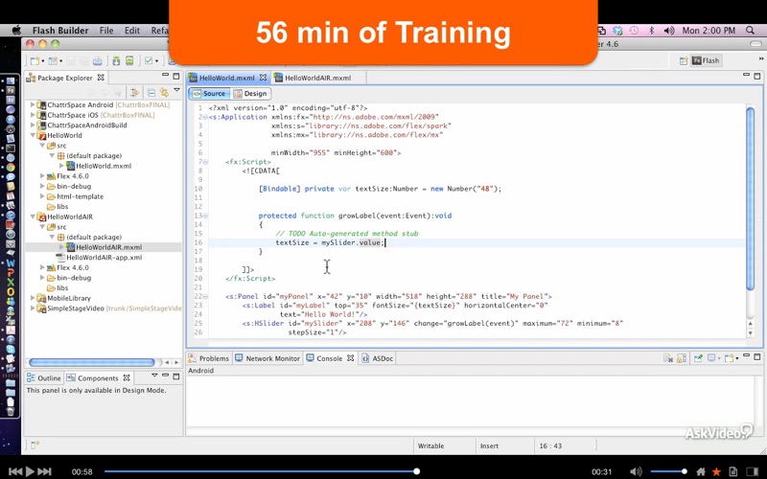Click the Export Release Build icon
This screenshot has height=479, width=767.
(x=116, y=60)
